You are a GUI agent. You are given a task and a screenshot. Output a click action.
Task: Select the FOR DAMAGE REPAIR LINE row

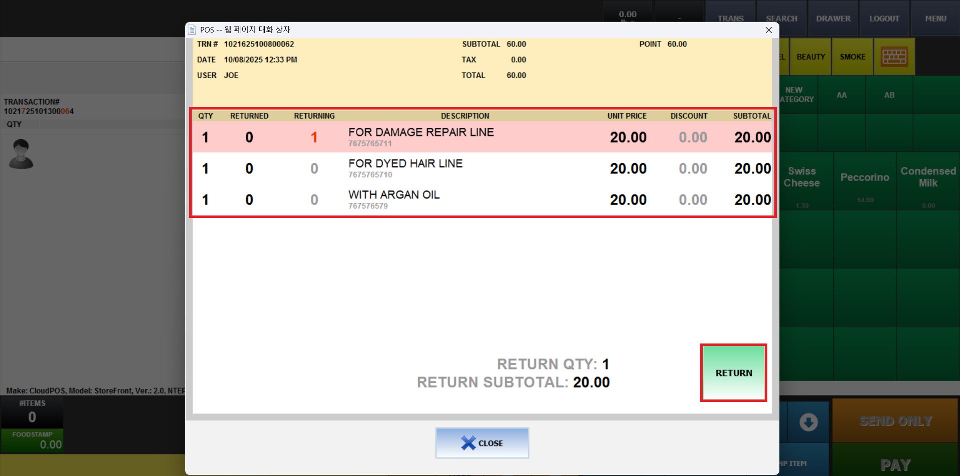[420, 137]
